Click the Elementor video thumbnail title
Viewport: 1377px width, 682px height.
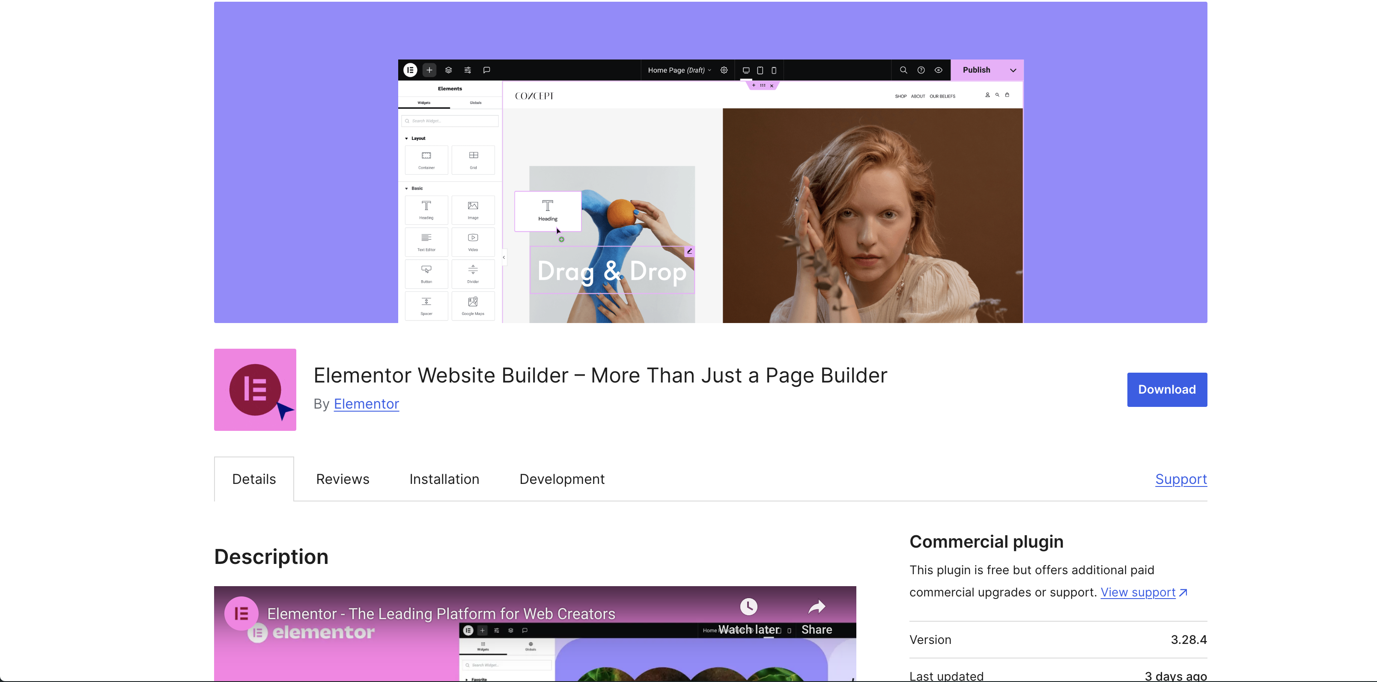(x=441, y=614)
